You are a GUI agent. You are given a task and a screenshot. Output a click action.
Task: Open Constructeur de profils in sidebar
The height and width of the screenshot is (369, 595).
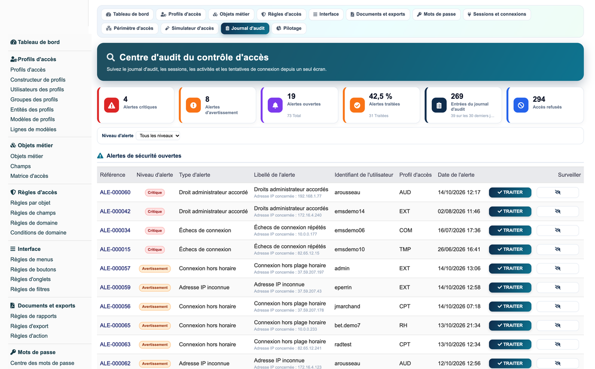[38, 79]
